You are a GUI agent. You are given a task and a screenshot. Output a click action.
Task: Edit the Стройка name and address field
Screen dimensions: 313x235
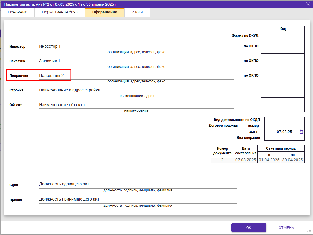[x=136, y=90]
